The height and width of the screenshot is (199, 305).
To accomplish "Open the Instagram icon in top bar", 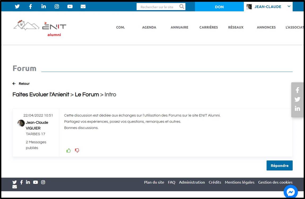I will pyautogui.click(x=57, y=7).
